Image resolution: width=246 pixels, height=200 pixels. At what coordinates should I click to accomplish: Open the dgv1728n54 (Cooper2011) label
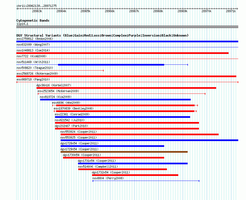coord(79,143)
